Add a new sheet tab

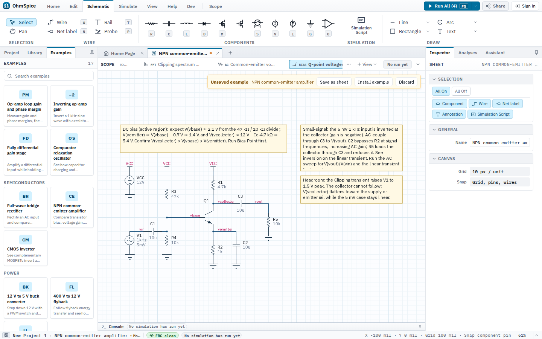coord(230,53)
